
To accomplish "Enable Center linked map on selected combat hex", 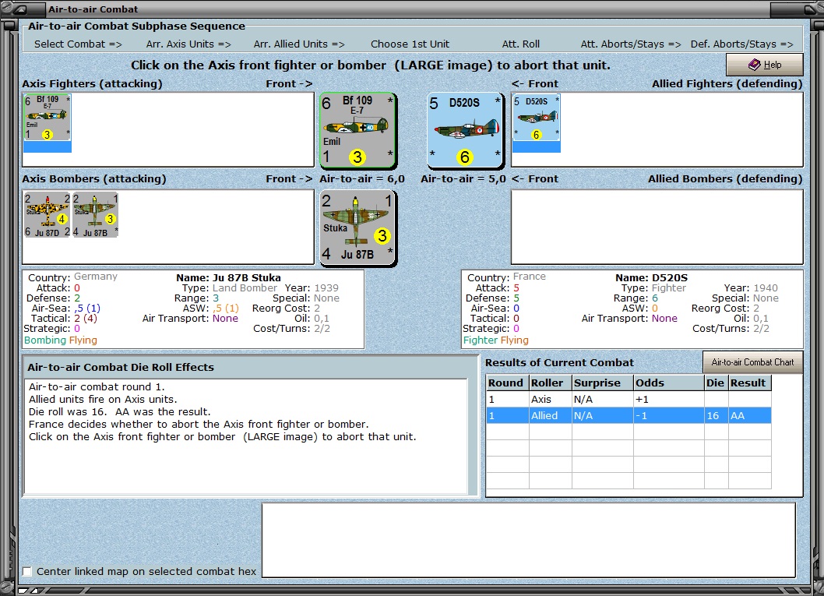I will [27, 571].
